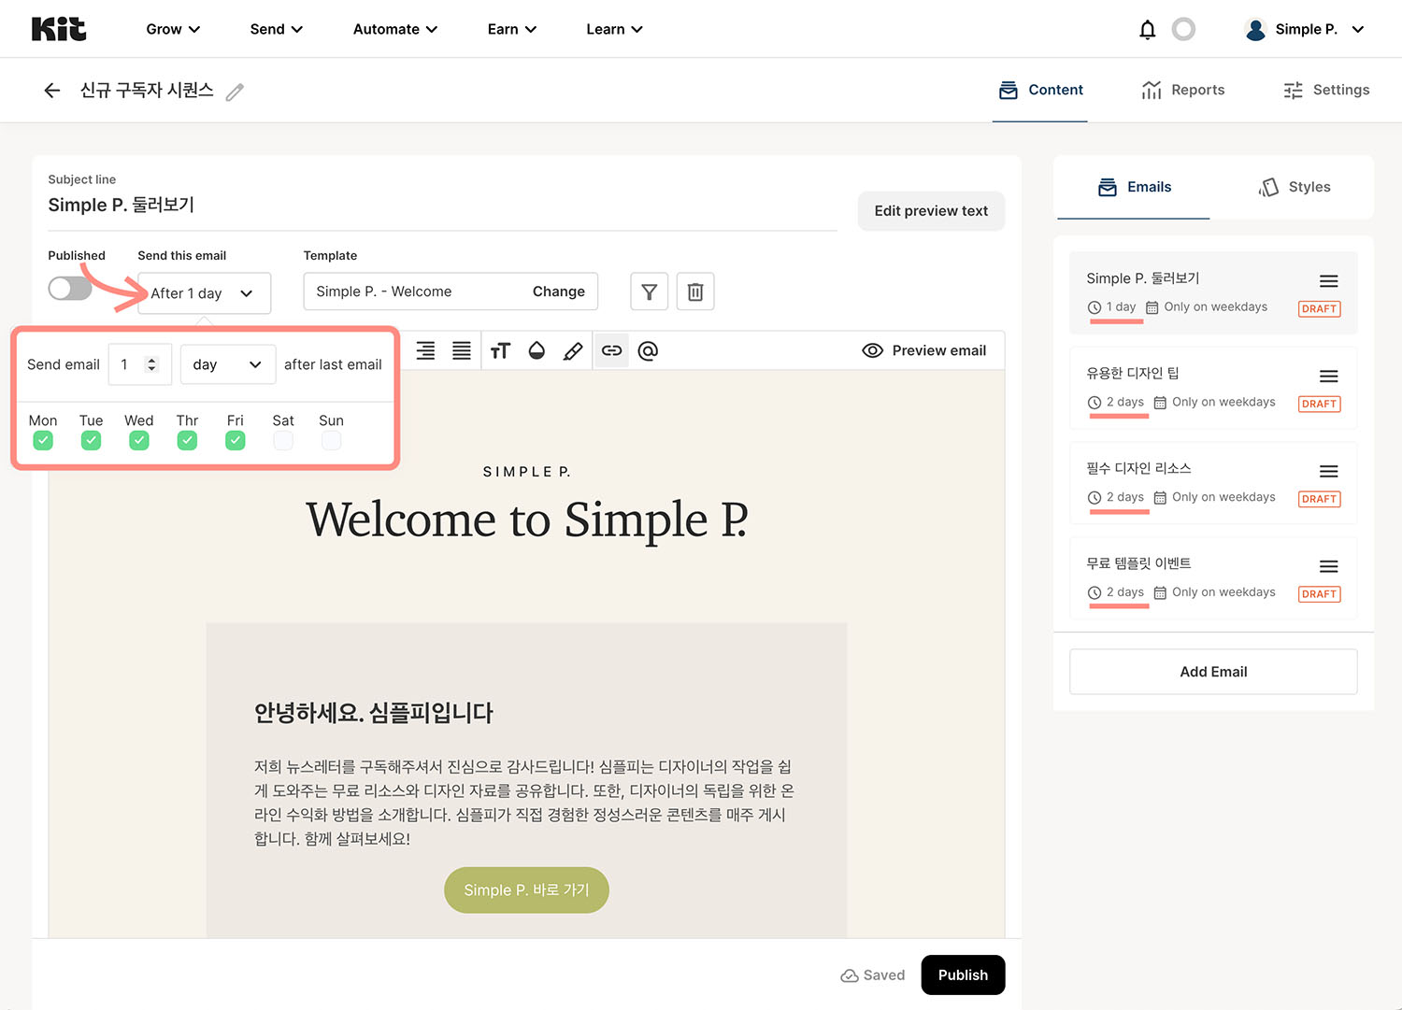The image size is (1402, 1010).
Task: Click clock icon on 유용한 디자인 팁
Action: 1094,403
